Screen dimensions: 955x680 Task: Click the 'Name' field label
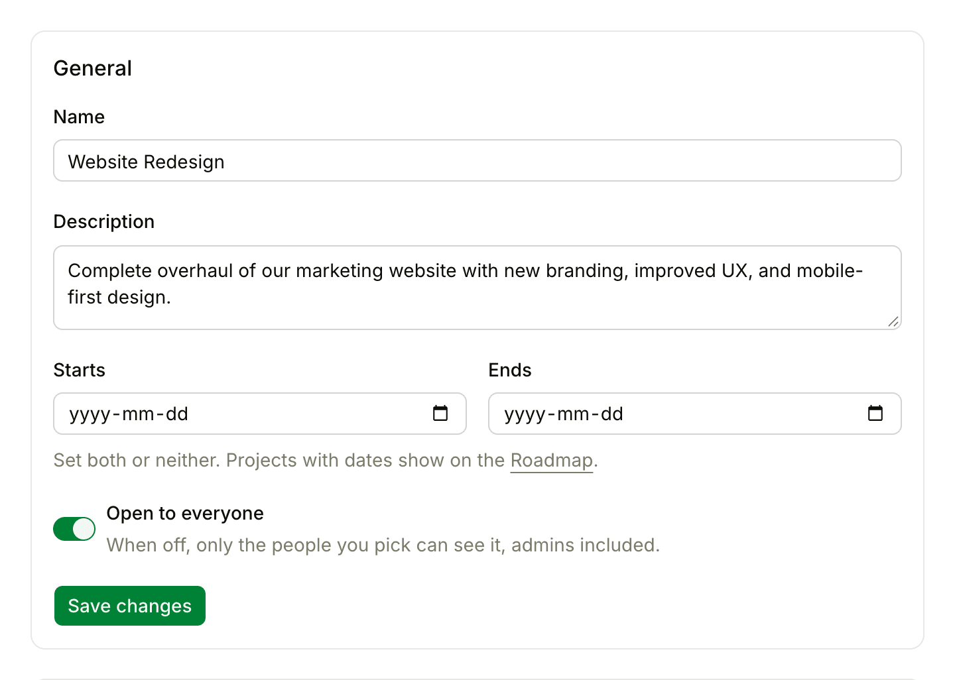point(79,117)
